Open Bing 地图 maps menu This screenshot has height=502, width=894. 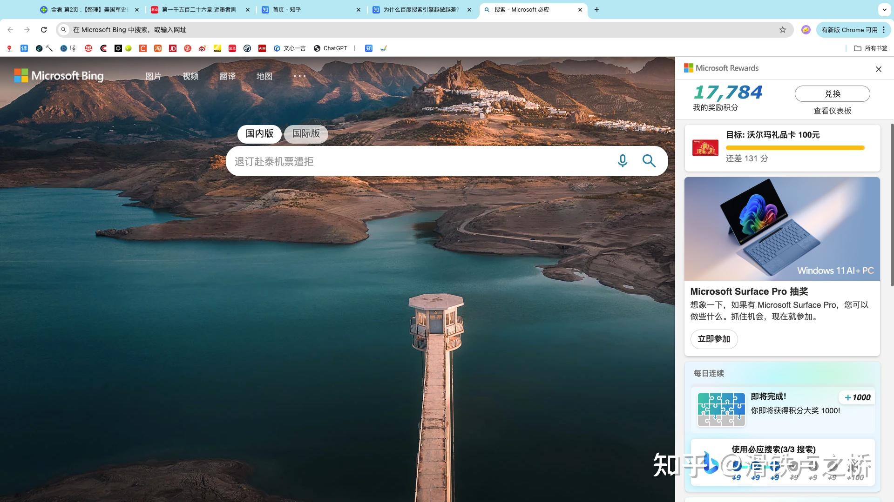pos(264,76)
